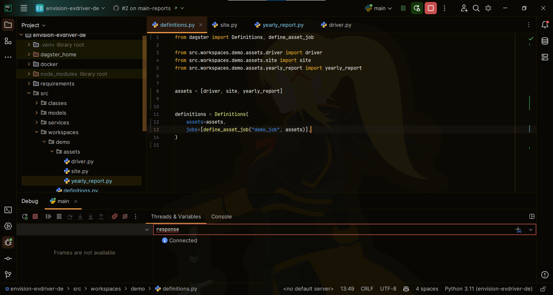This screenshot has height=295, width=553.
Task: Open top toolbar more-actions ellipsis
Action: 445,8
